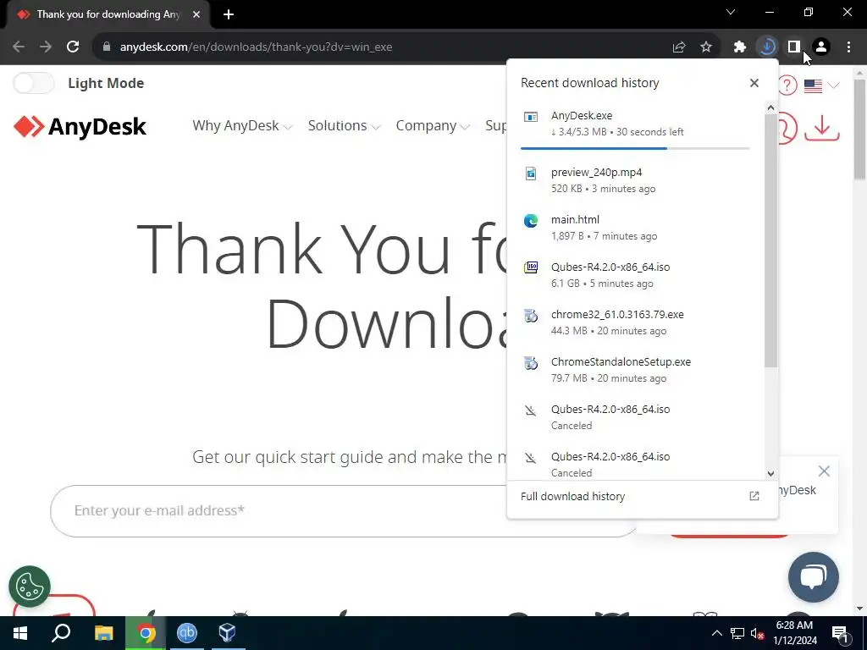This screenshot has height=650, width=867.
Task: Reload the AnyDesk page
Action: tap(73, 47)
